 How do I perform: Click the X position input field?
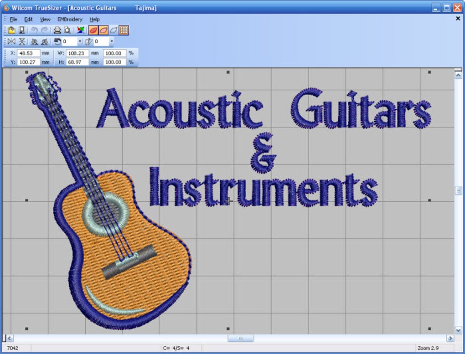click(x=29, y=53)
